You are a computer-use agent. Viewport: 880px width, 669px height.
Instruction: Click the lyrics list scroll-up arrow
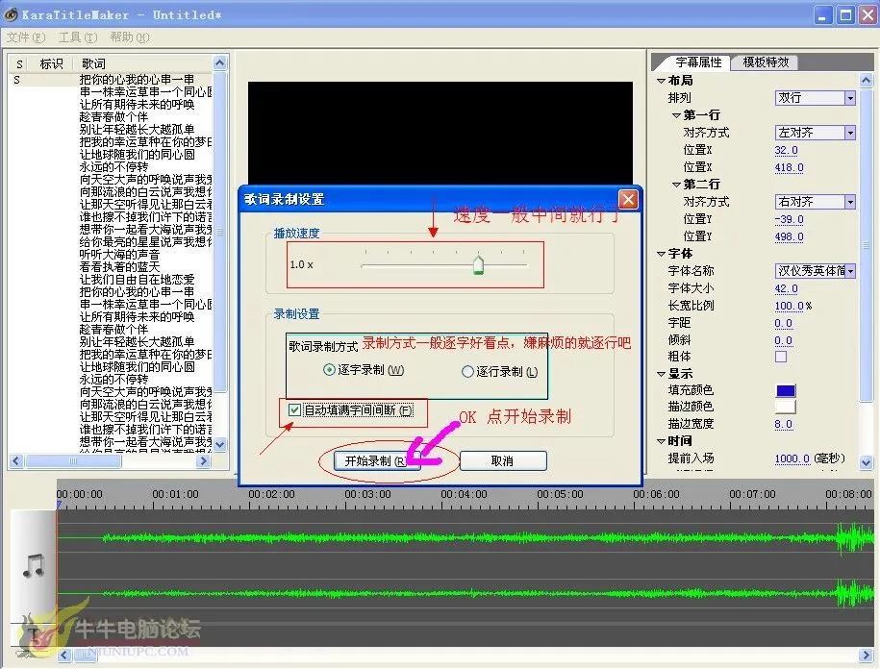(220, 63)
